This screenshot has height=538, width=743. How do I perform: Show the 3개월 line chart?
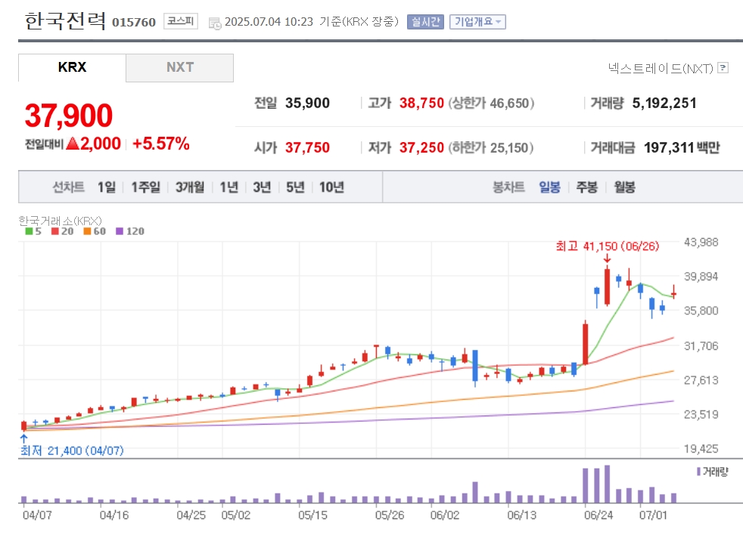point(190,187)
